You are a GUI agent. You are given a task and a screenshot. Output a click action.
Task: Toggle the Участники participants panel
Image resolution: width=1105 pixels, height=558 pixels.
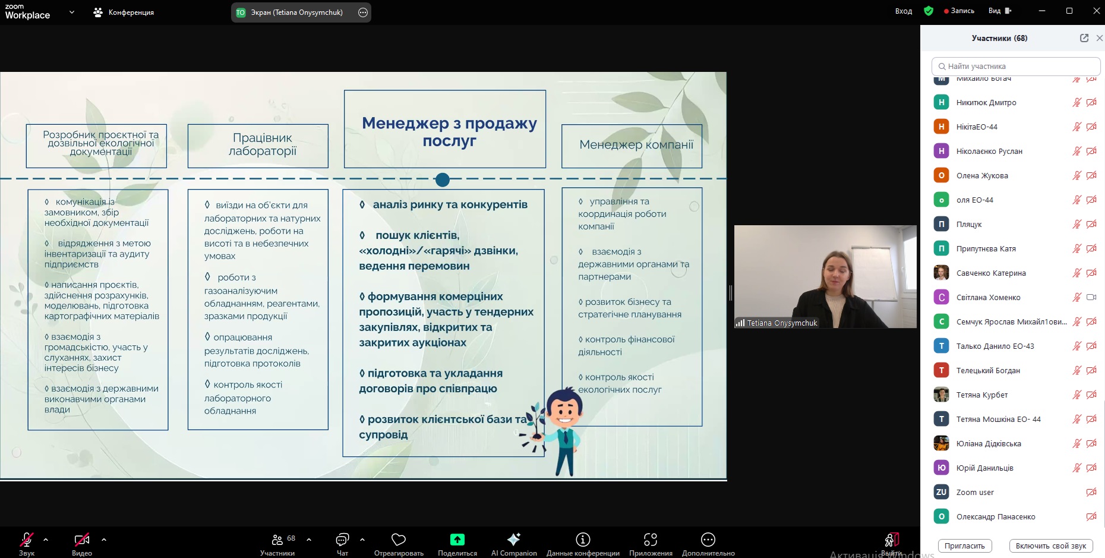tap(277, 540)
